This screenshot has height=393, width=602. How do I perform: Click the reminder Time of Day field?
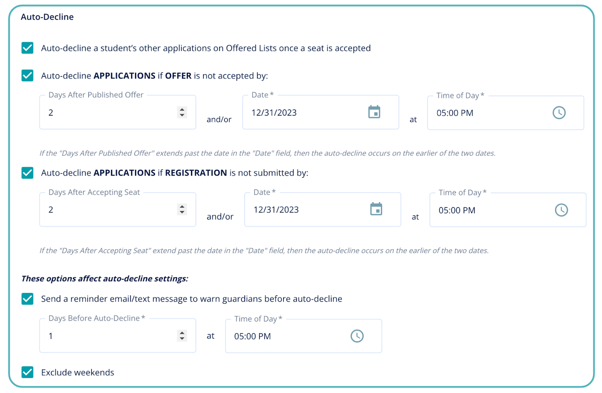tap(287, 337)
